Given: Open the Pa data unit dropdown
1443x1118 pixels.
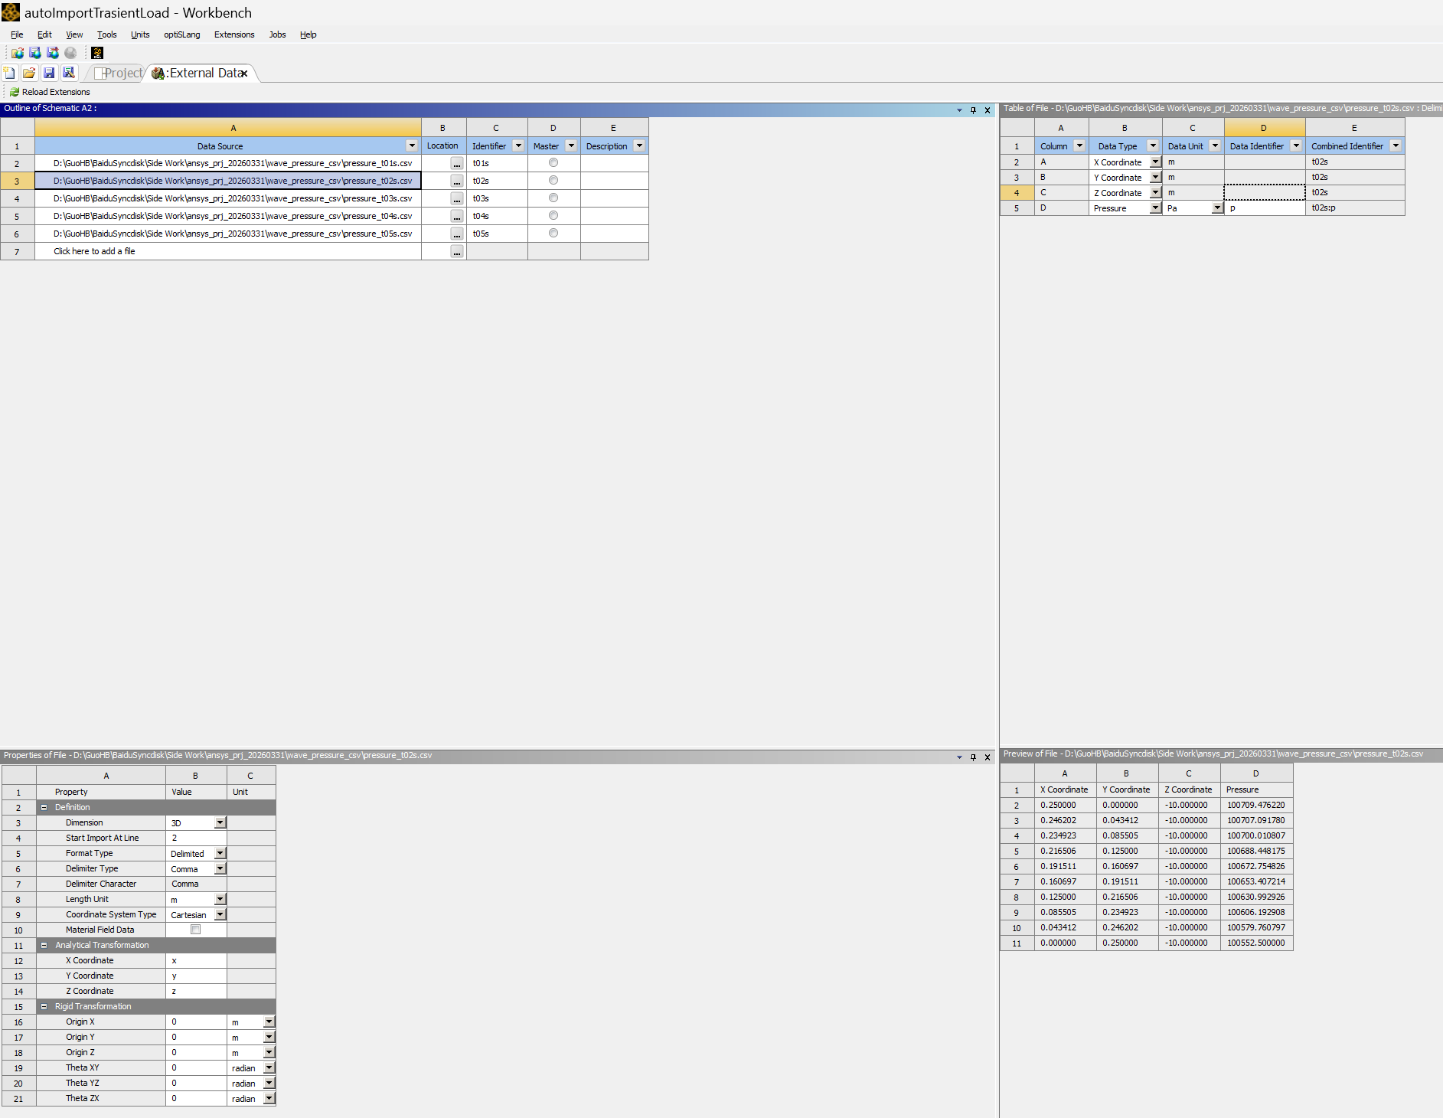Looking at the screenshot, I should (1217, 208).
